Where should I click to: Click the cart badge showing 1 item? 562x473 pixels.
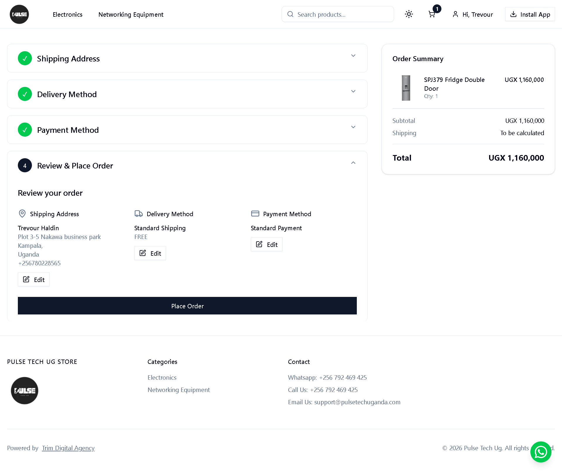pos(437,9)
